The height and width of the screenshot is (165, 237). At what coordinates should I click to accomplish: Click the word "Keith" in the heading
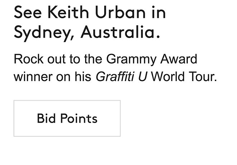(69, 13)
